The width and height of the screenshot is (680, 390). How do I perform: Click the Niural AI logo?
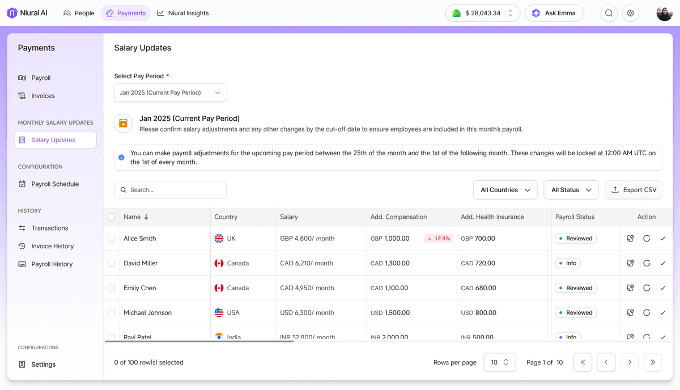tap(27, 13)
